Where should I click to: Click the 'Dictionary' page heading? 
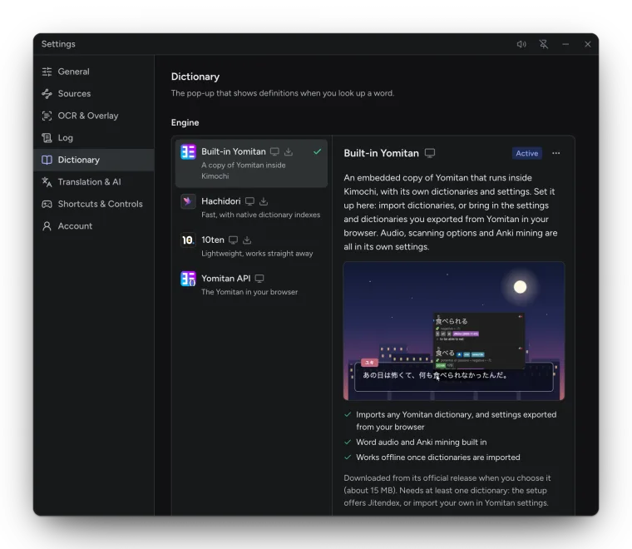(x=195, y=77)
